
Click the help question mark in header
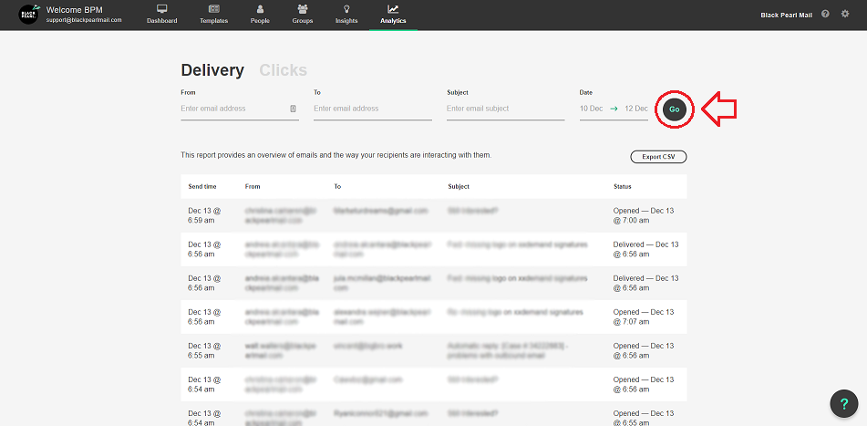tap(825, 15)
